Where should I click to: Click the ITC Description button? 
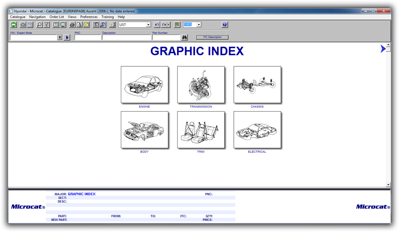pyautogui.click(x=212, y=37)
